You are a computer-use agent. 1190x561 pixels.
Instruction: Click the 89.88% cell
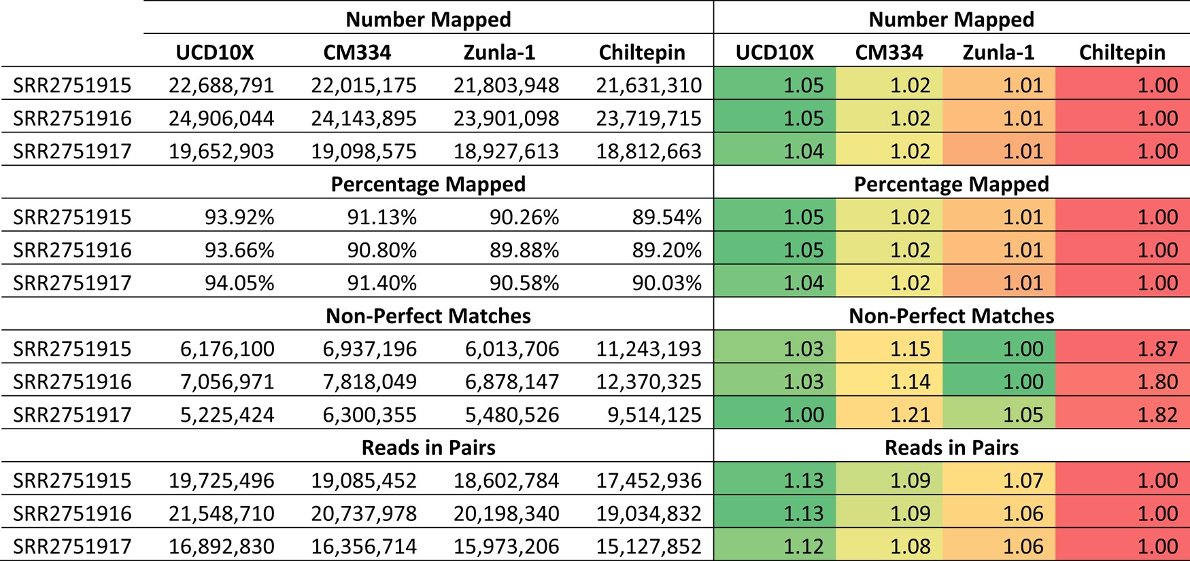click(x=524, y=250)
